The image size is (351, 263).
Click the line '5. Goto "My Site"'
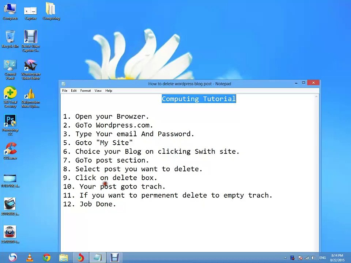98,143
